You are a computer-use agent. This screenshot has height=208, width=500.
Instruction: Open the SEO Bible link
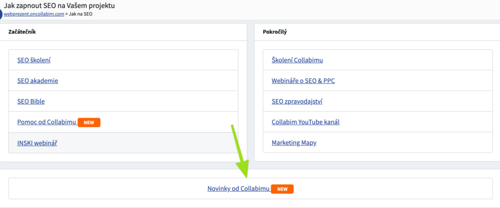pyautogui.click(x=31, y=101)
